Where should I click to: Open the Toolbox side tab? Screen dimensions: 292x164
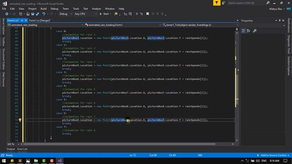(3, 41)
